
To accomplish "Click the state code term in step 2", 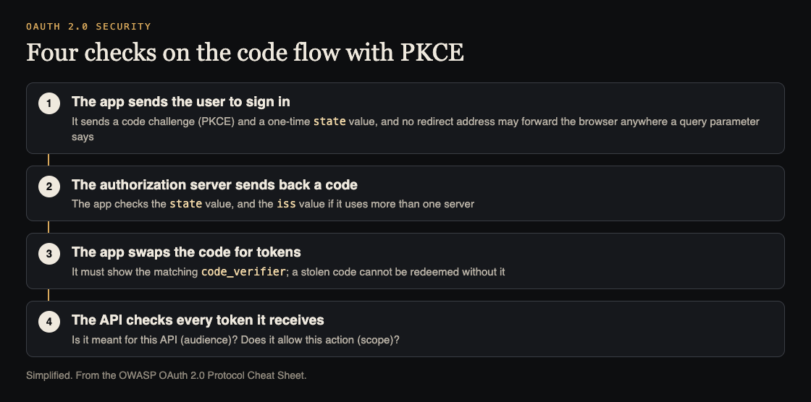I will [x=185, y=204].
